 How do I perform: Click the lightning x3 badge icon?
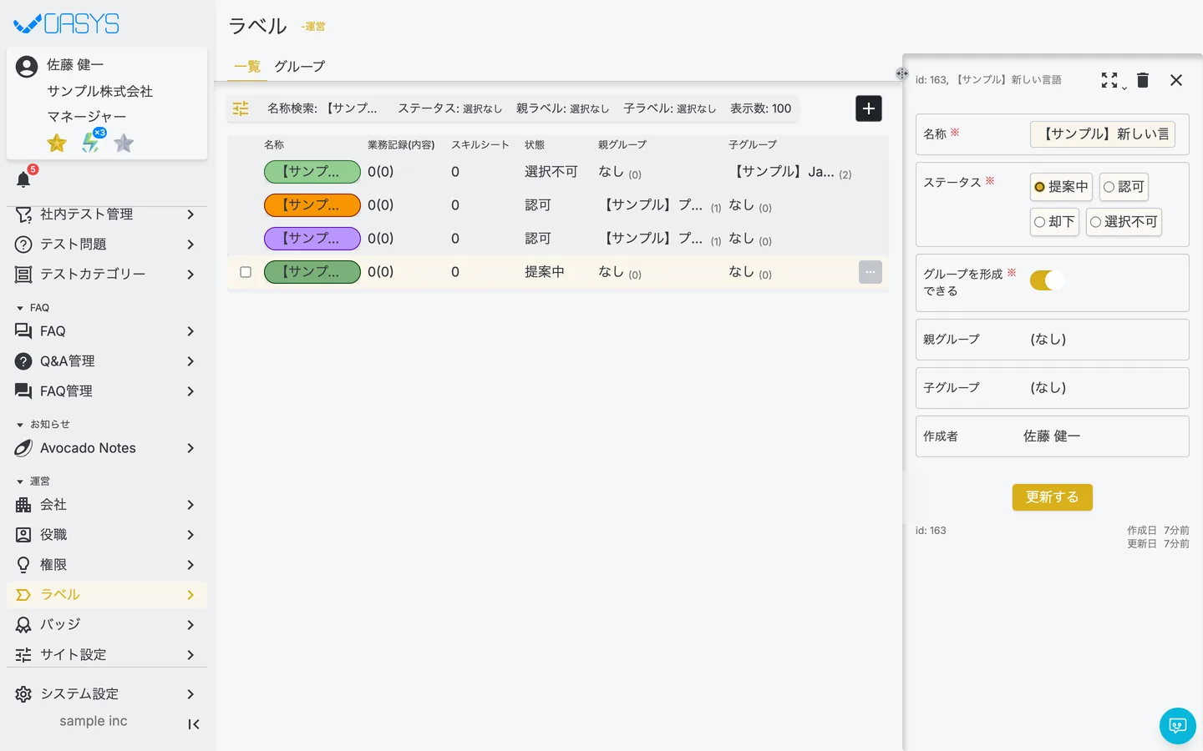point(92,142)
